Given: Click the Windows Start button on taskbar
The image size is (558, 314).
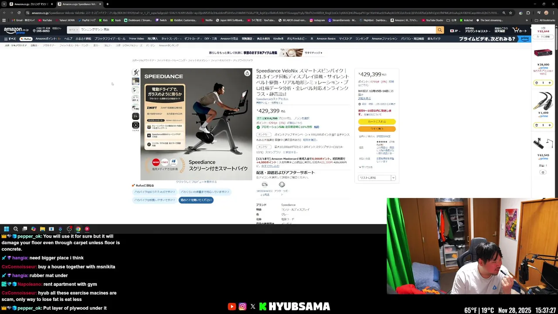Looking at the screenshot, I should [6, 229].
